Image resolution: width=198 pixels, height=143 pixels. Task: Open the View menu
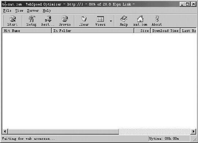pos(19,11)
